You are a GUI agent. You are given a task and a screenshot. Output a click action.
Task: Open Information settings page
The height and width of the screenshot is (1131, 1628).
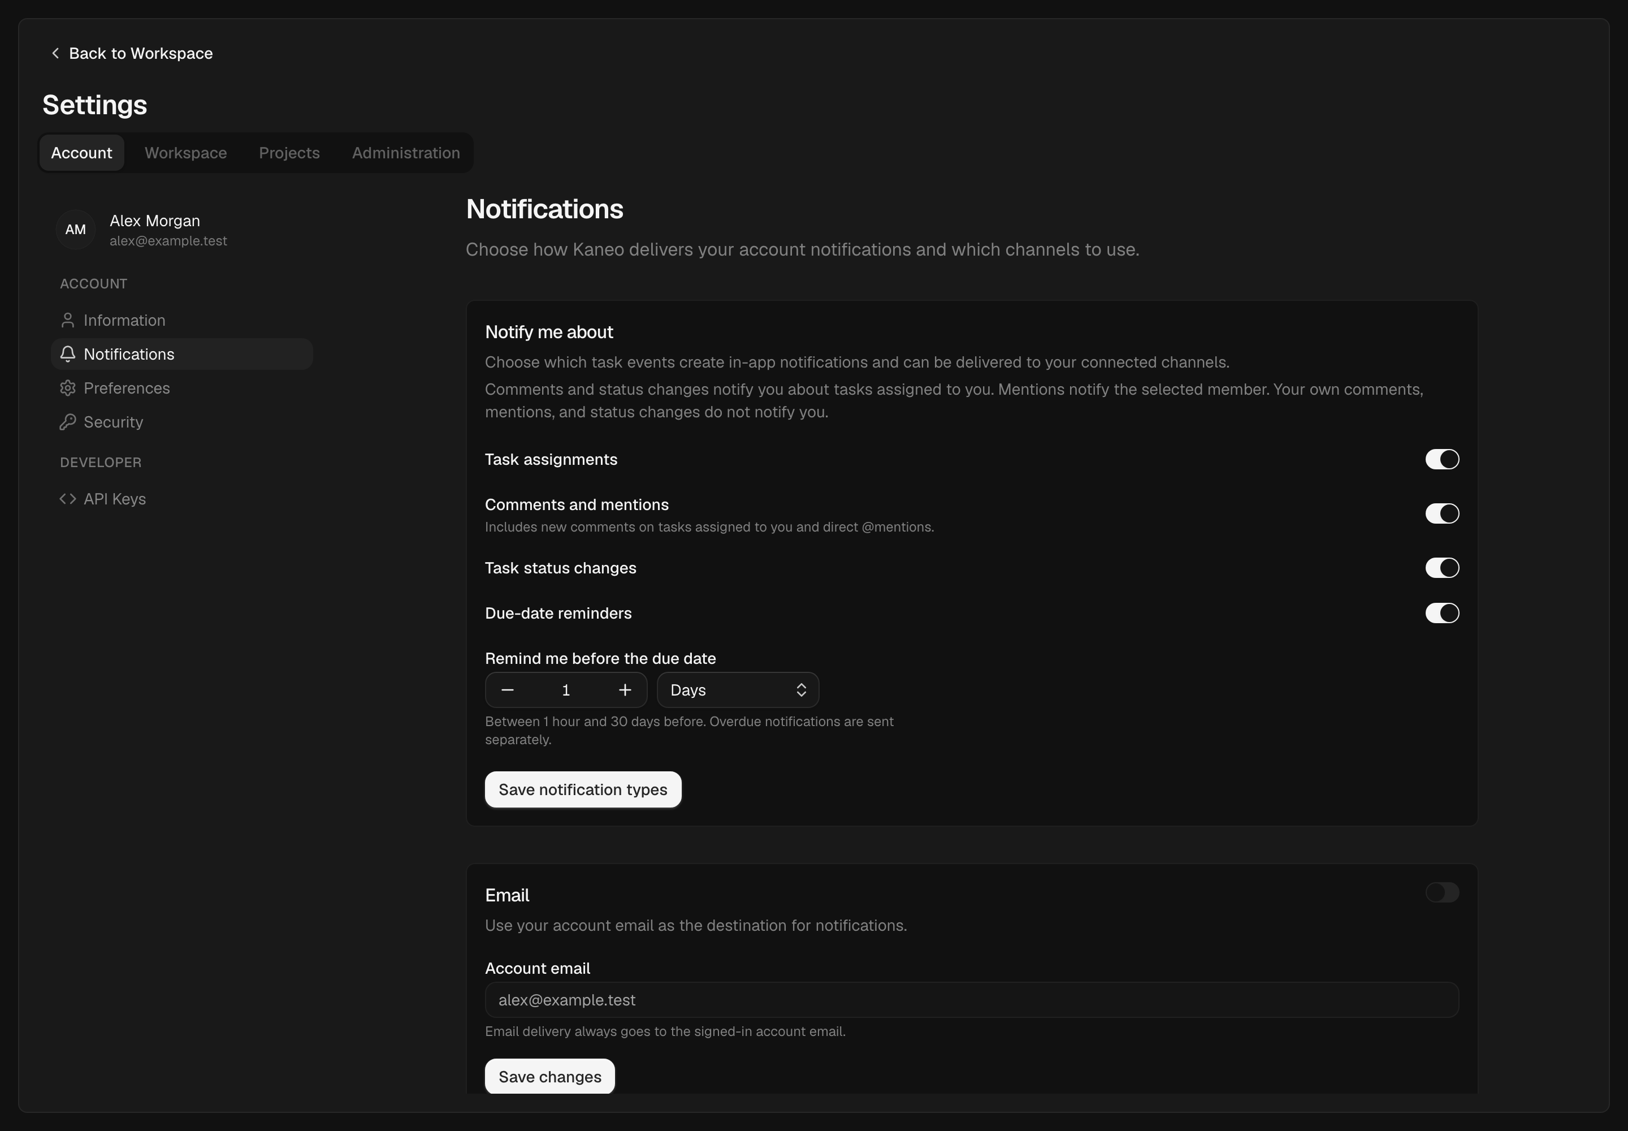click(182, 320)
